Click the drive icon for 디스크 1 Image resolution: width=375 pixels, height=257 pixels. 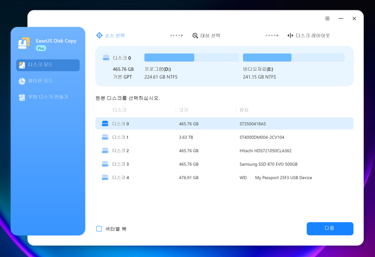(x=105, y=137)
